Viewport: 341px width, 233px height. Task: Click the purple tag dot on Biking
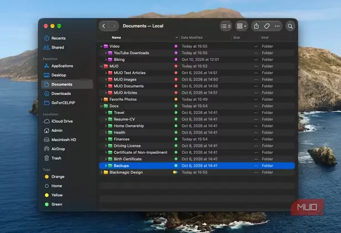pos(176,60)
